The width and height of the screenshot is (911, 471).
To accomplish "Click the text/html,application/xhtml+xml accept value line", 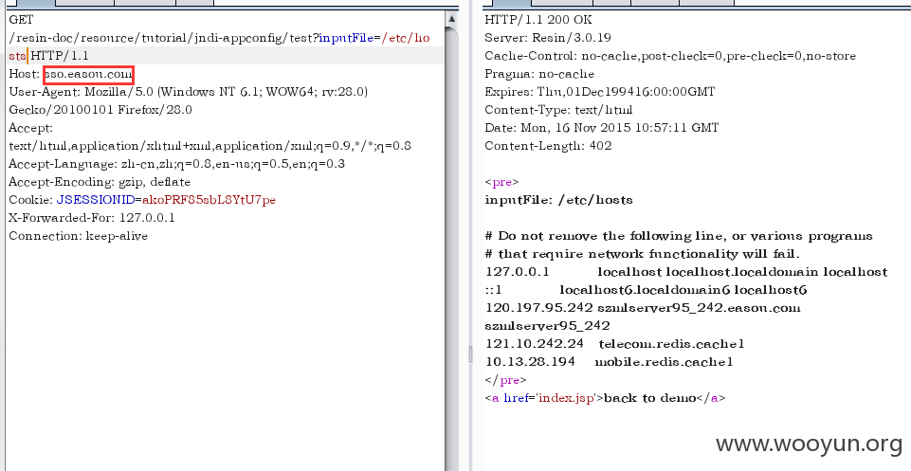I will [210, 146].
